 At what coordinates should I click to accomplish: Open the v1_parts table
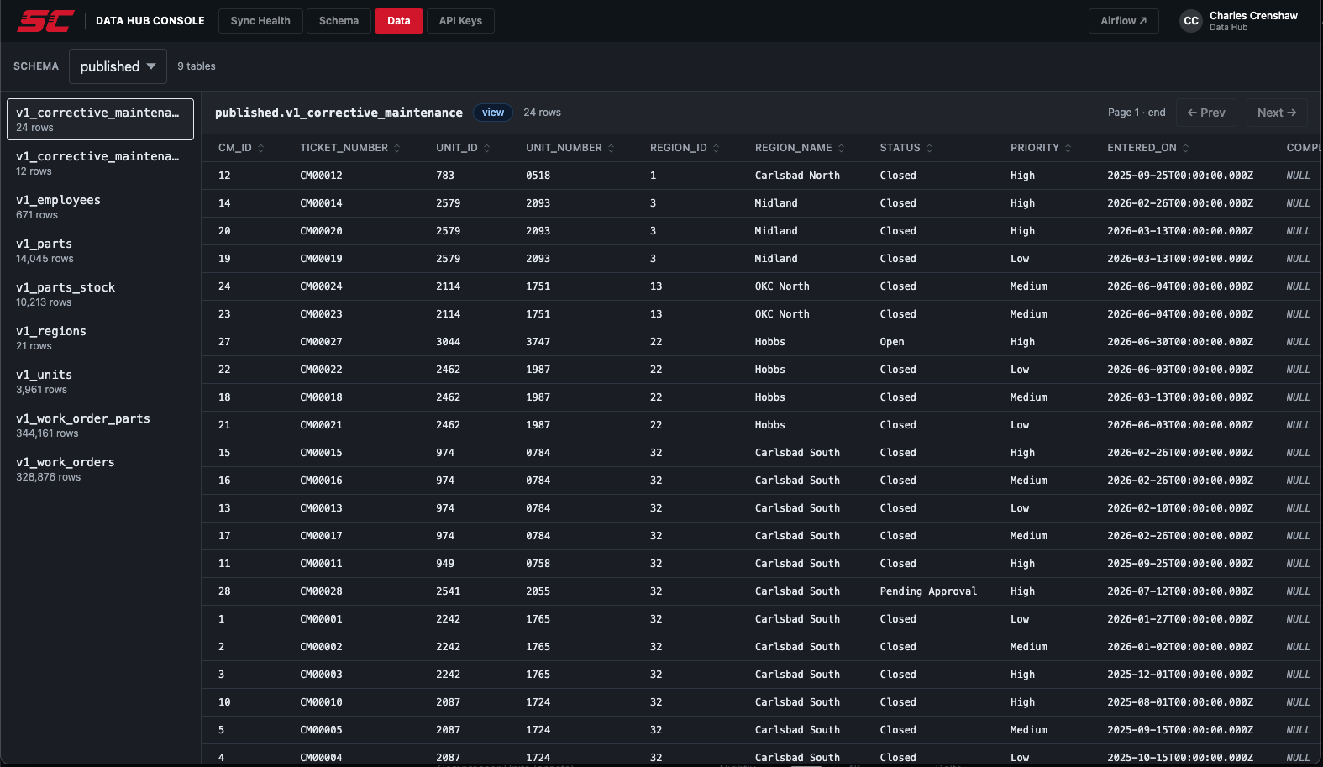[100, 250]
